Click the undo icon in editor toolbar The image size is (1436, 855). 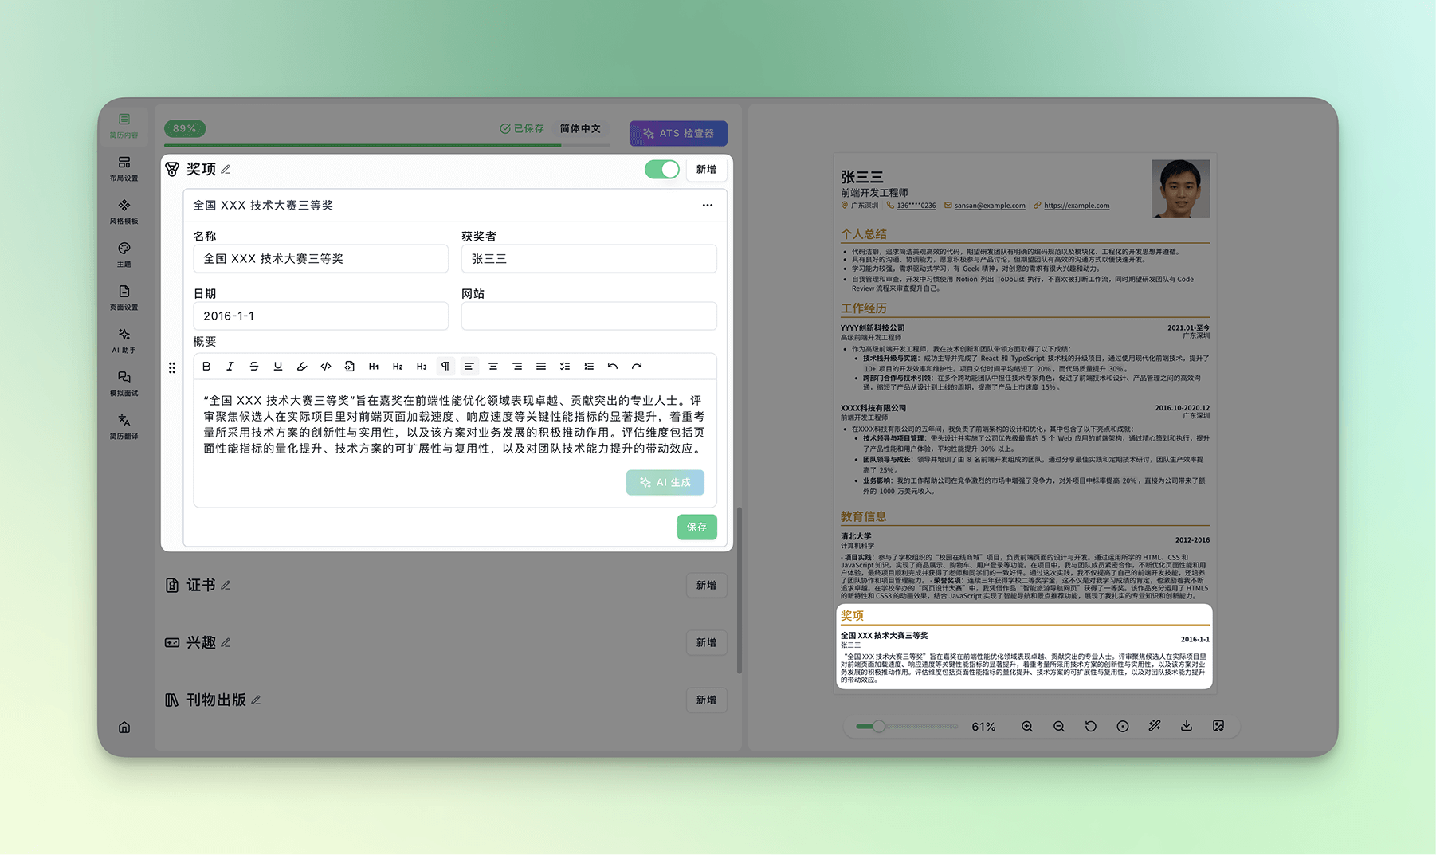click(612, 367)
